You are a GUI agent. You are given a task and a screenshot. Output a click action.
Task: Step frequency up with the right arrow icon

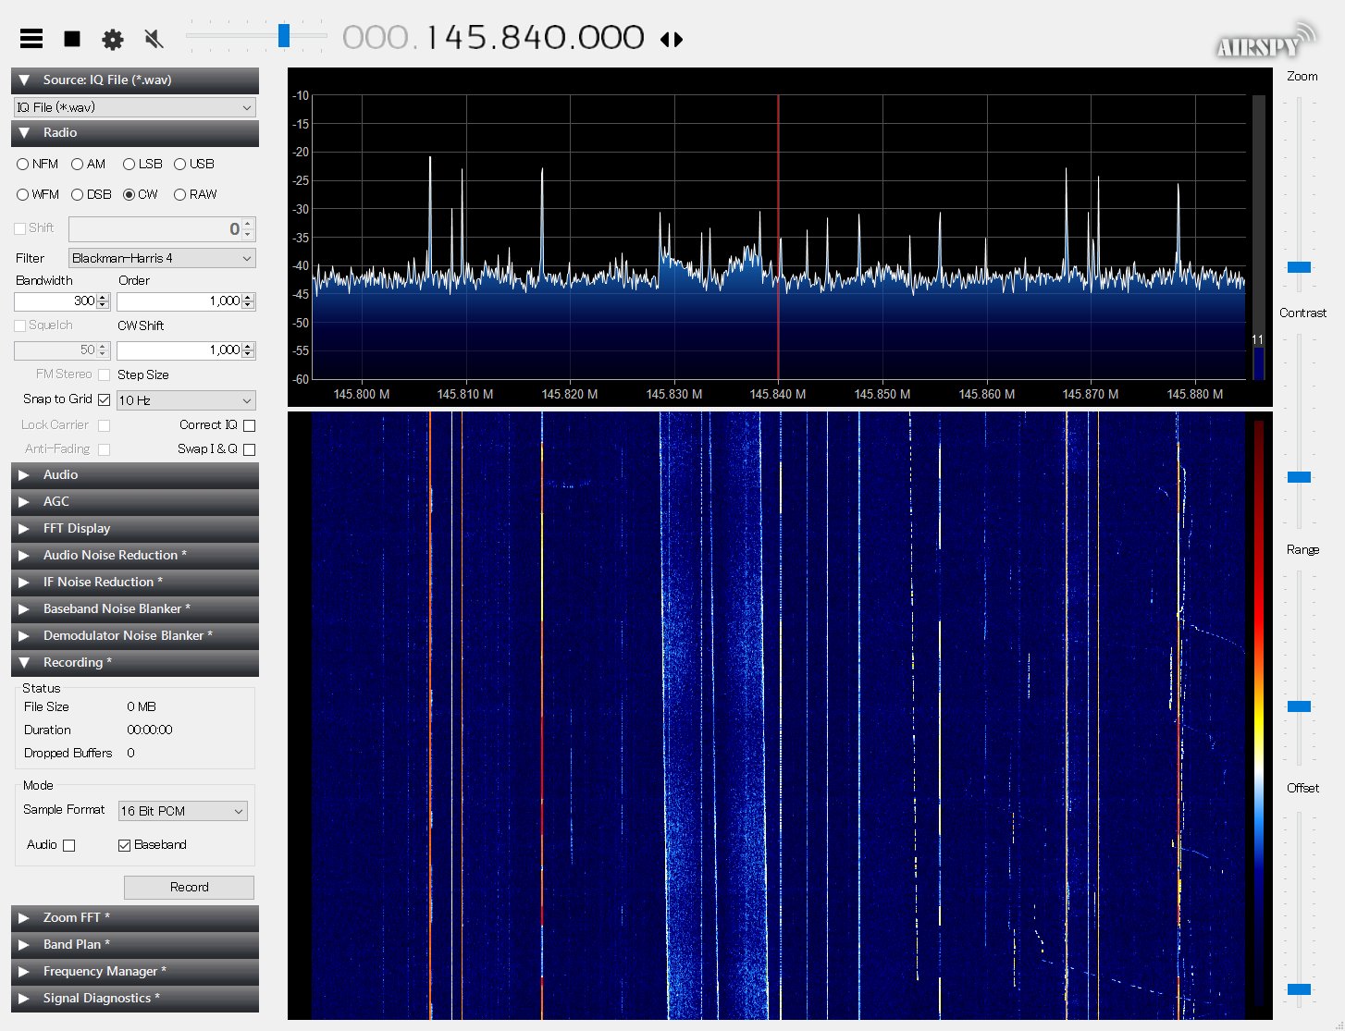click(x=678, y=40)
